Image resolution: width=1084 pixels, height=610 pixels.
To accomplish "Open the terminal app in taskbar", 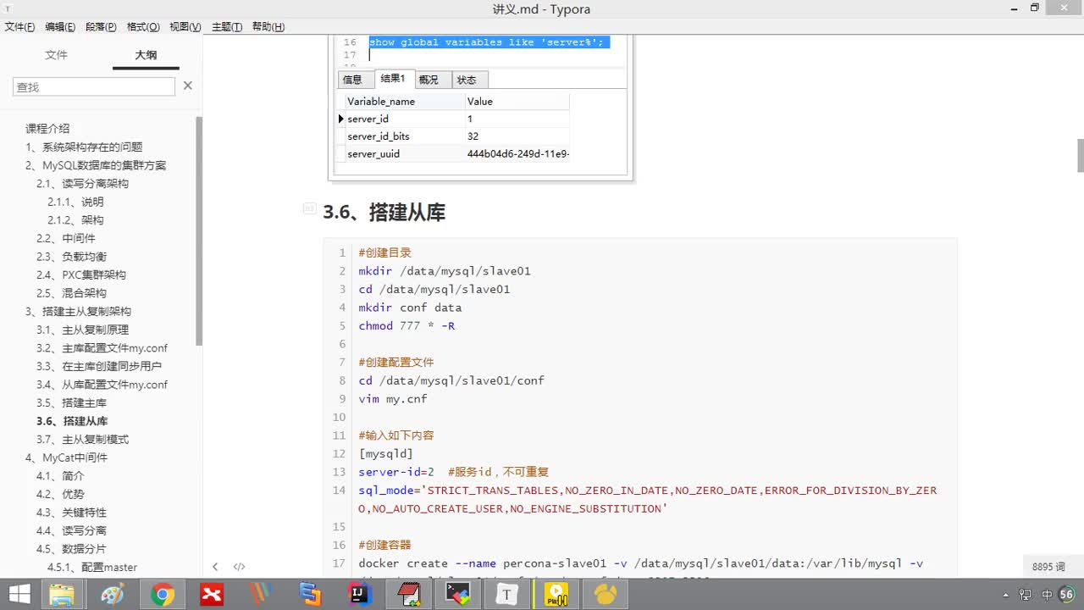I will [x=458, y=595].
